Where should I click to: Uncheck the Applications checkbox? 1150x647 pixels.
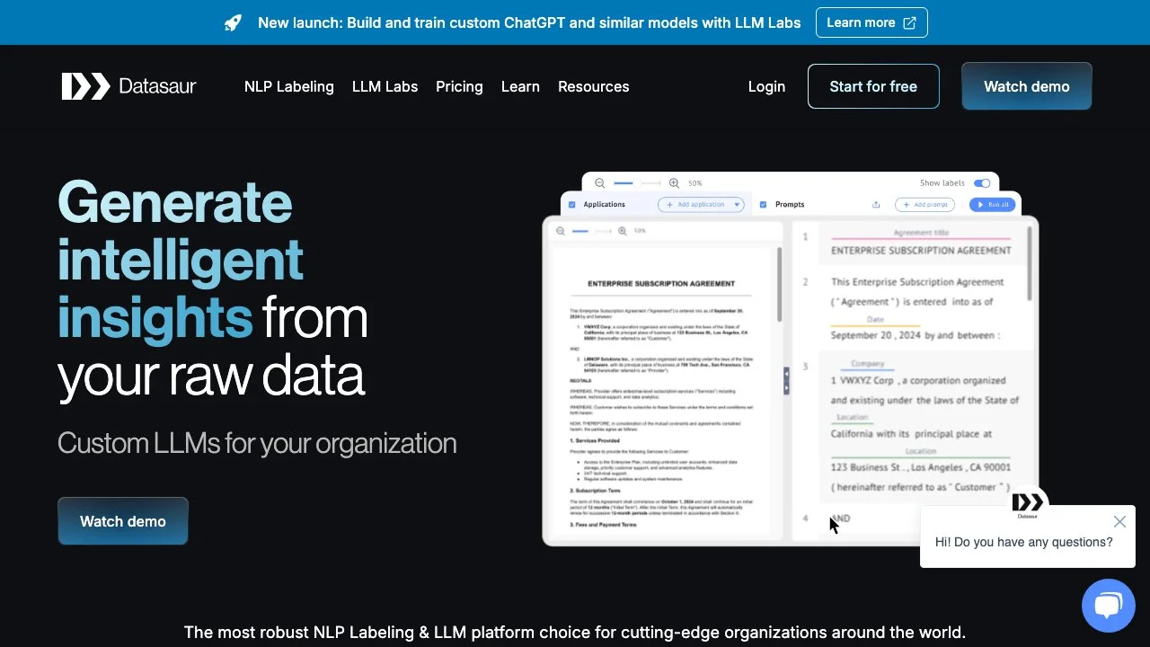click(x=572, y=204)
